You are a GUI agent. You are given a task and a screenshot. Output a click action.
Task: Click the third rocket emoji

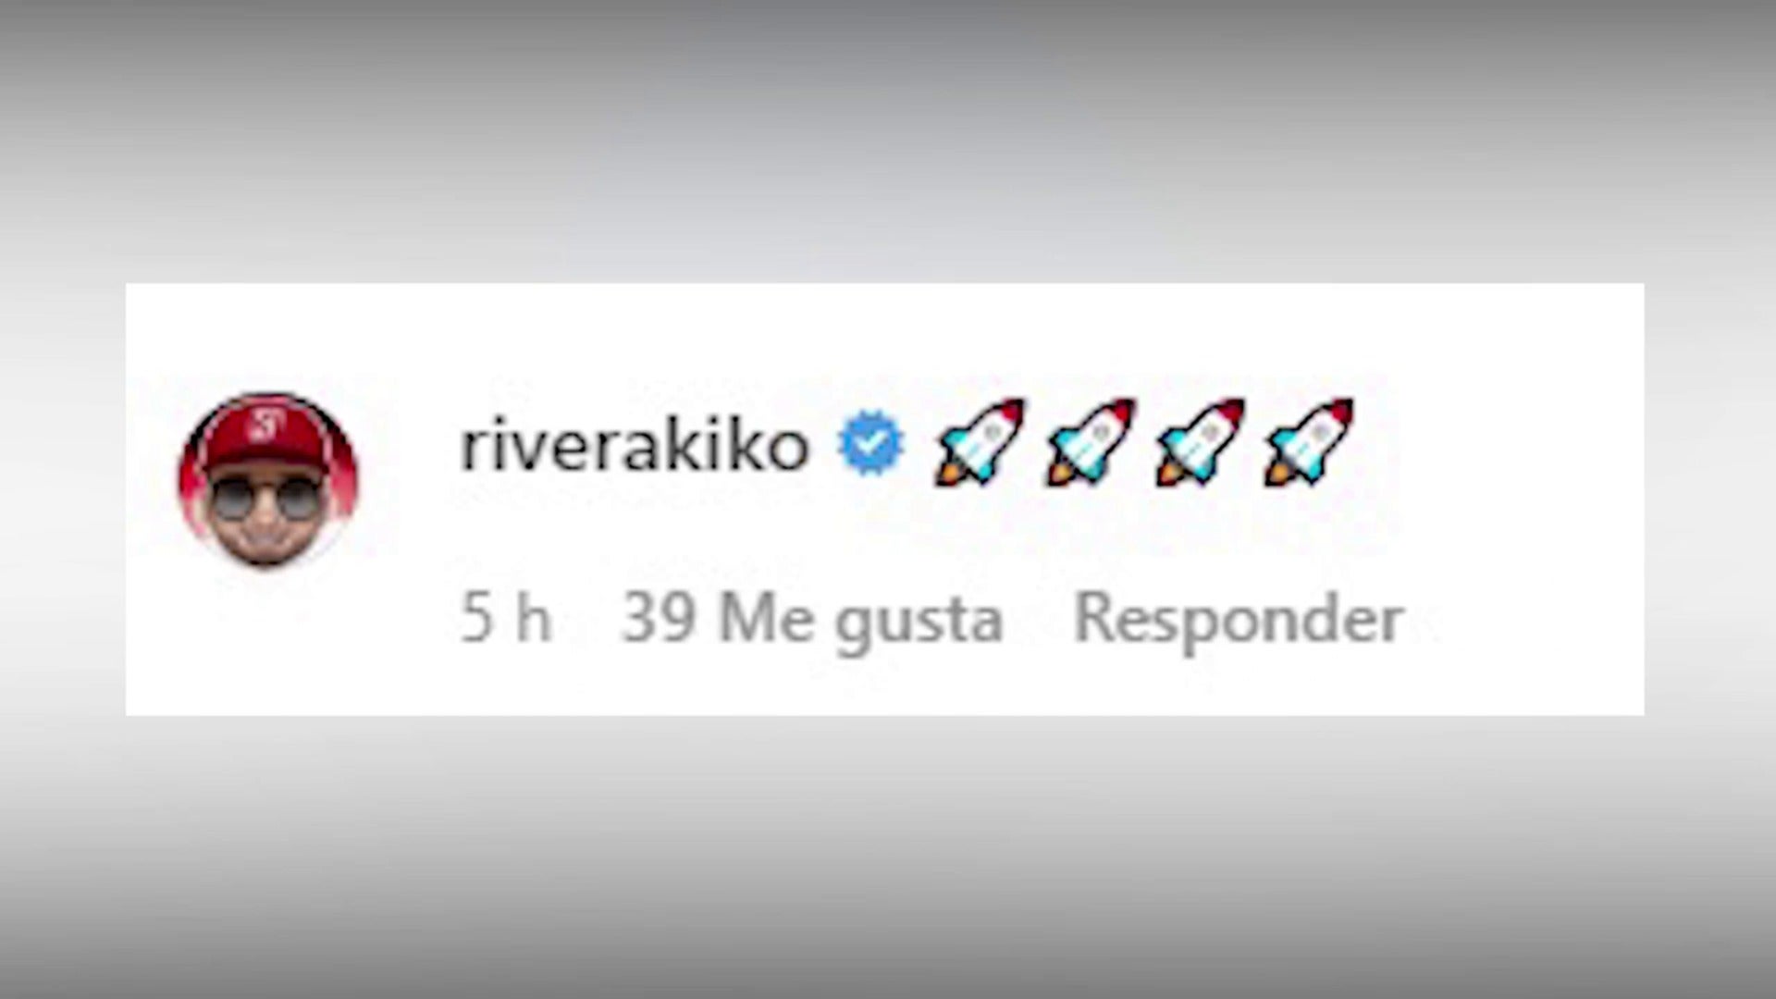point(1200,441)
